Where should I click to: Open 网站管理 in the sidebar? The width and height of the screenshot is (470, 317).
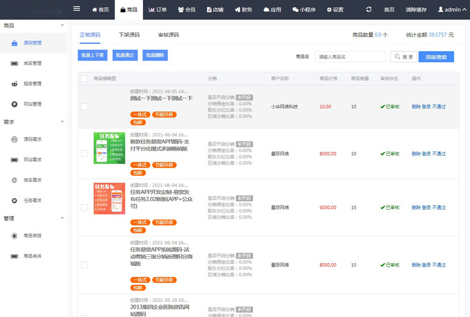point(32,104)
